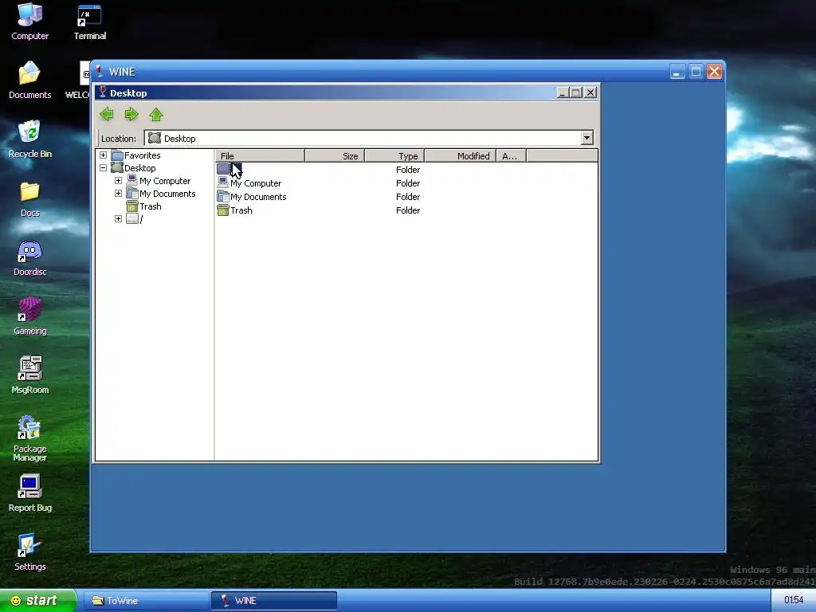
Task: Minimize the inner Desktop window
Action: tap(562, 92)
